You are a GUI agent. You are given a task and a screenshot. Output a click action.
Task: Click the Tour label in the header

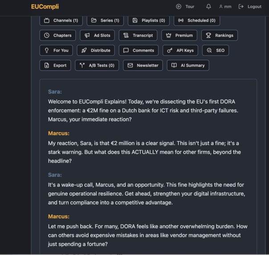click(190, 7)
